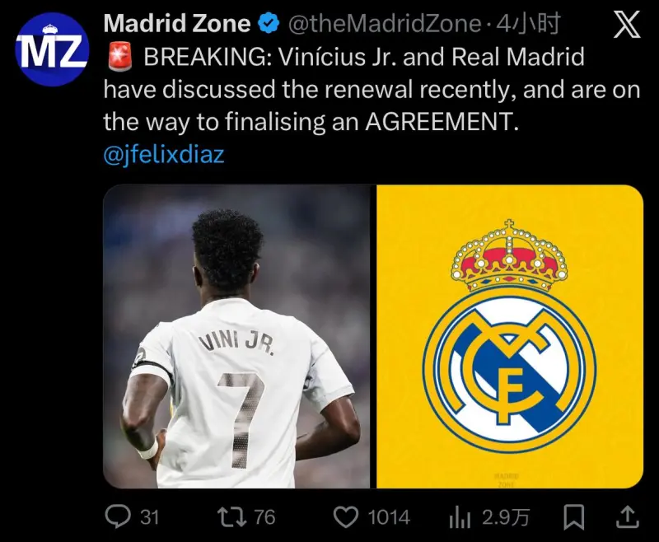659x542 pixels.
Task: Click the 2.9万 views count
Action: point(506,517)
